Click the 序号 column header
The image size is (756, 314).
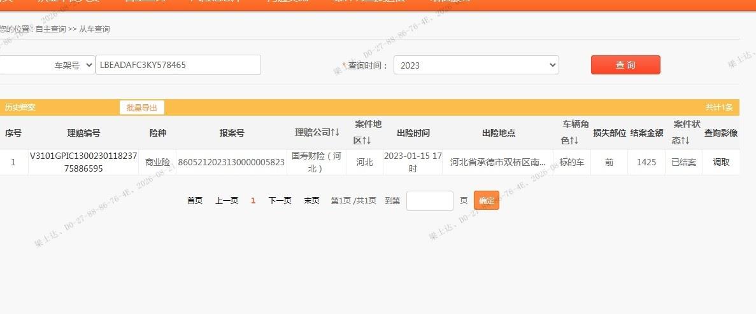pos(13,133)
